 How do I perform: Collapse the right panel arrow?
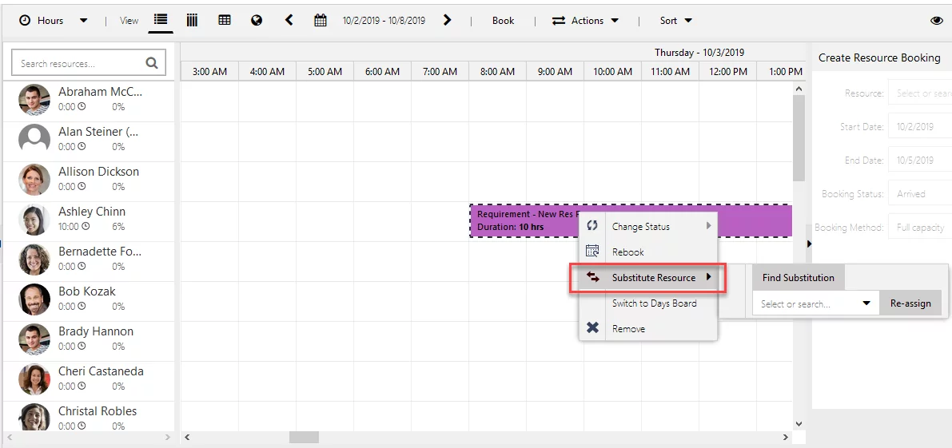[x=809, y=243]
